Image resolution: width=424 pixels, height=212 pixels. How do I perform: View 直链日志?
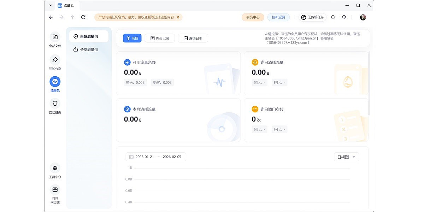tap(193, 38)
